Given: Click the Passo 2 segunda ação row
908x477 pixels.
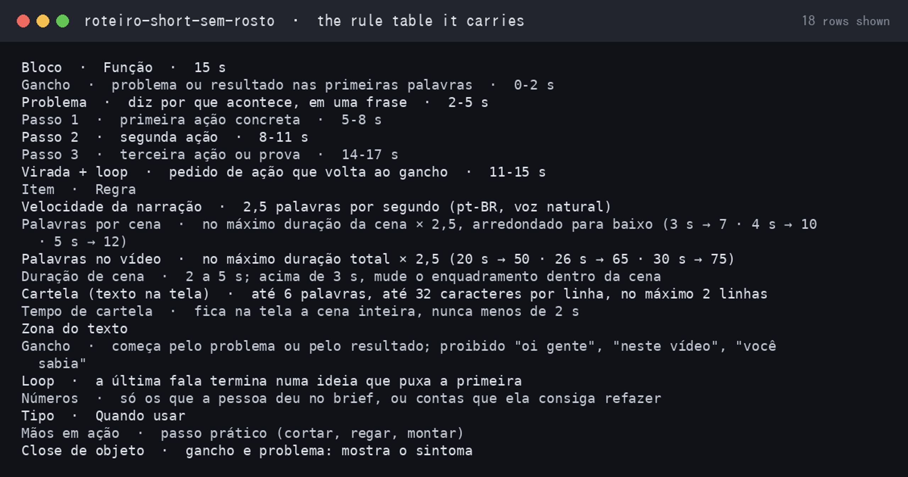Looking at the screenshot, I should (165, 137).
